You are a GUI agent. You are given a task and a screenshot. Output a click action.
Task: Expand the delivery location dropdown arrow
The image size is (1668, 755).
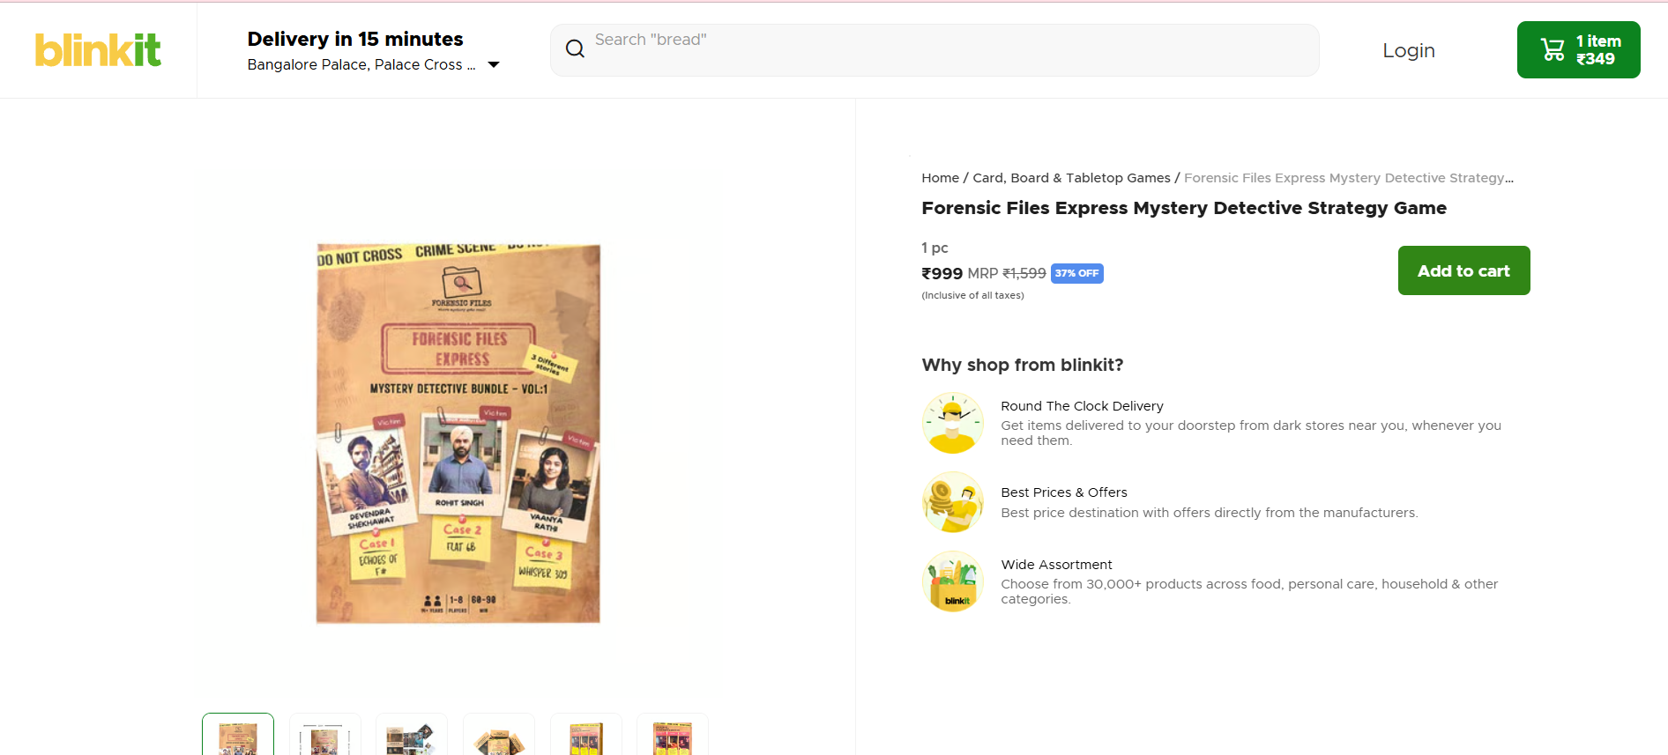(494, 64)
